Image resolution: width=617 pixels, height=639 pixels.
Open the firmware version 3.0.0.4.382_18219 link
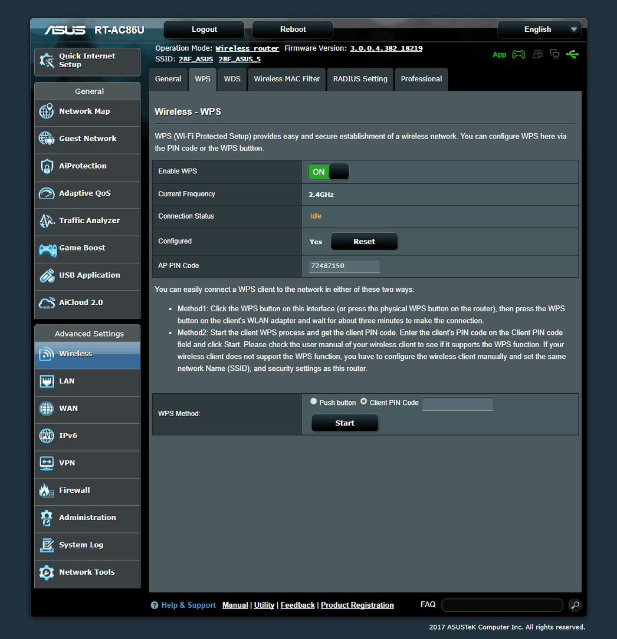386,48
